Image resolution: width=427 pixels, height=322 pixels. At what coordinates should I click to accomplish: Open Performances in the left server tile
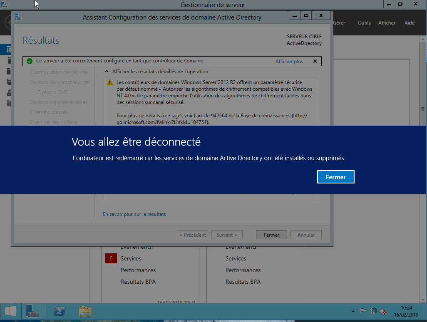[x=138, y=270]
